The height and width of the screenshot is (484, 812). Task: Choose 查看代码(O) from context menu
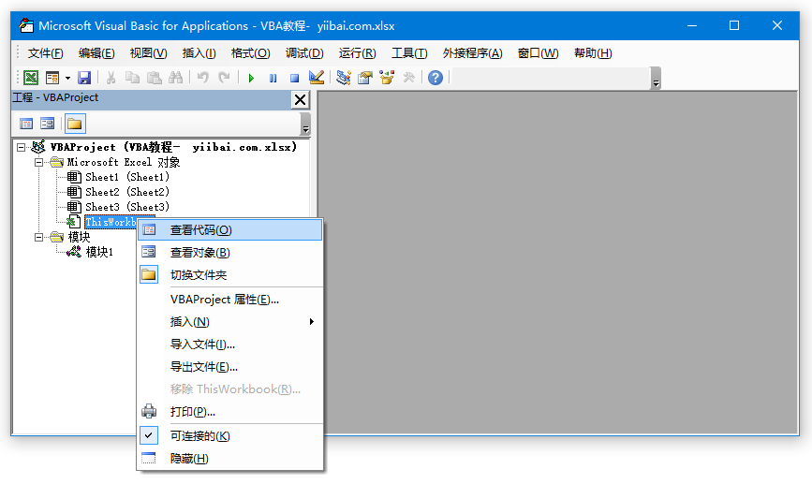[230, 230]
